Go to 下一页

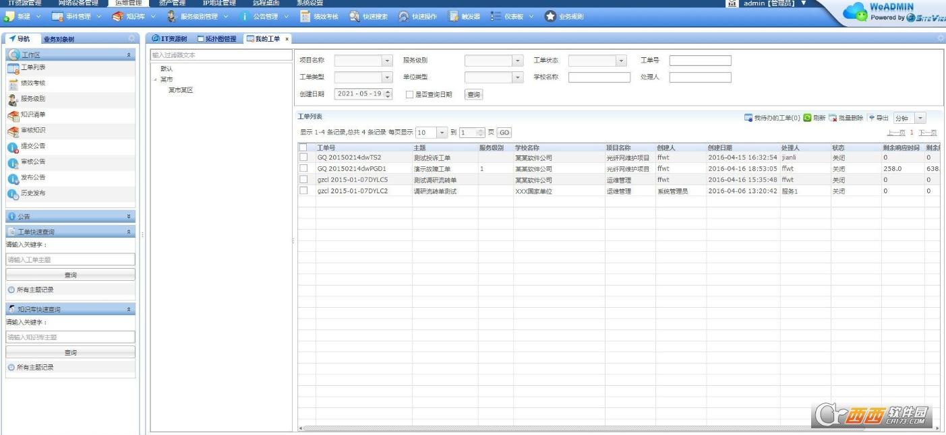click(928, 133)
